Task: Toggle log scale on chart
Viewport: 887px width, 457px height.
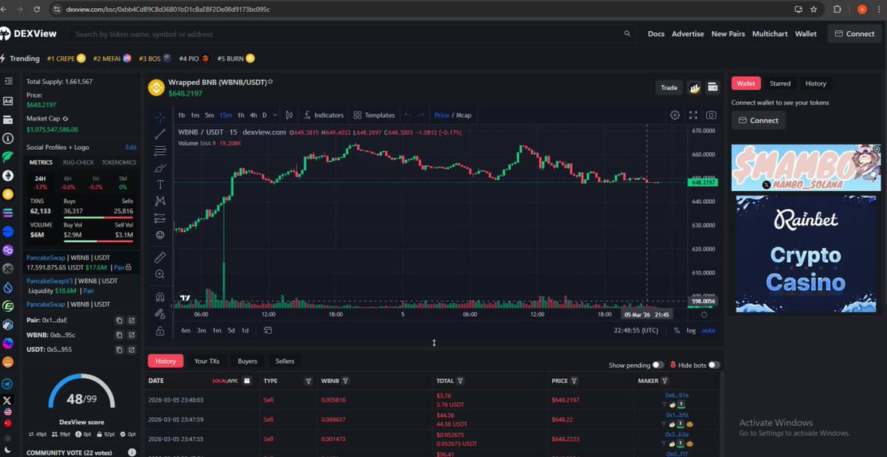Action: point(691,331)
